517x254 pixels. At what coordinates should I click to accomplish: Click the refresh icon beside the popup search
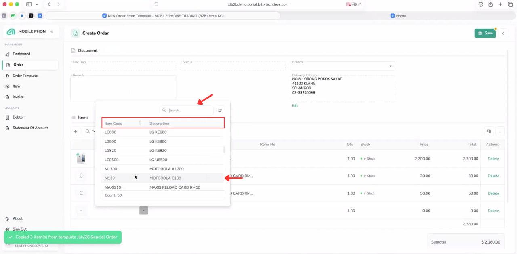click(220, 110)
